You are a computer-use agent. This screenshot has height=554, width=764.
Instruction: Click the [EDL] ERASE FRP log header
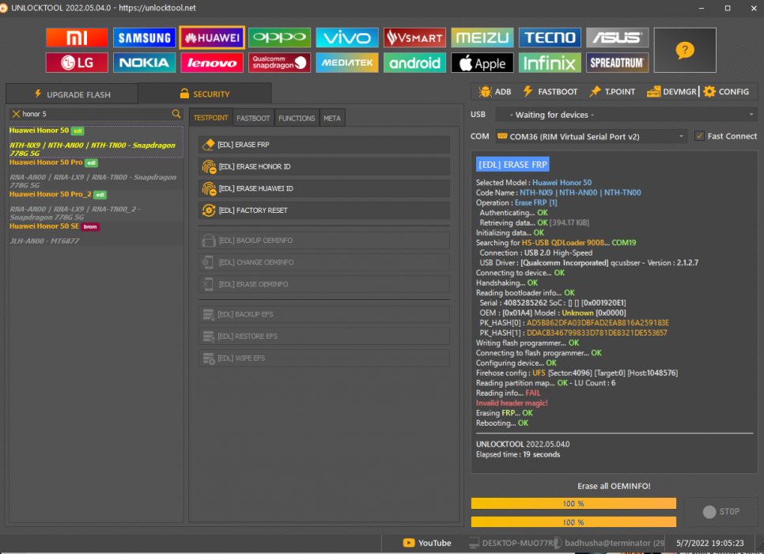click(x=512, y=165)
